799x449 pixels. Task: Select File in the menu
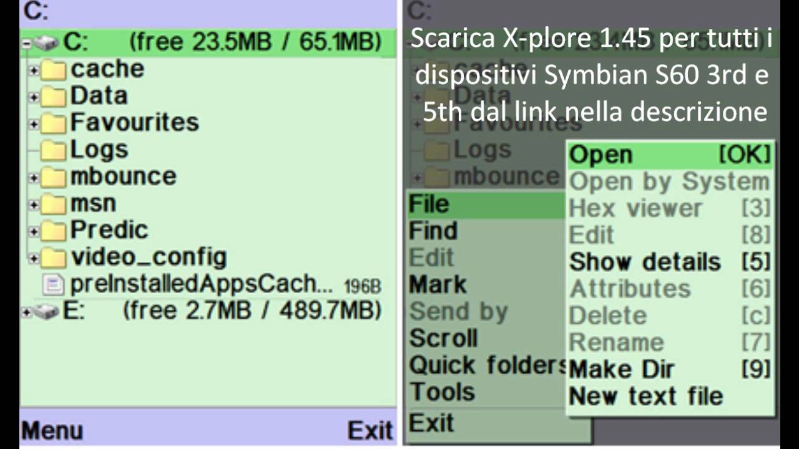click(486, 205)
